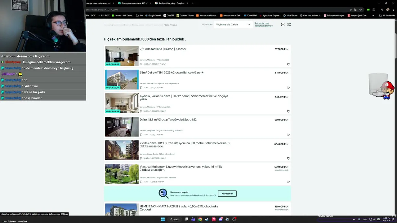The image size is (397, 223).
Task: Bookmark this page with the star icon
Action: click(360, 10)
